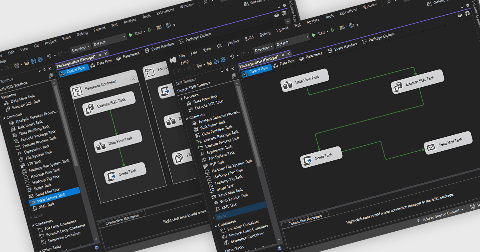Close the Package.dtsx tab in front window
This screenshot has width=480, height=252.
point(289,54)
